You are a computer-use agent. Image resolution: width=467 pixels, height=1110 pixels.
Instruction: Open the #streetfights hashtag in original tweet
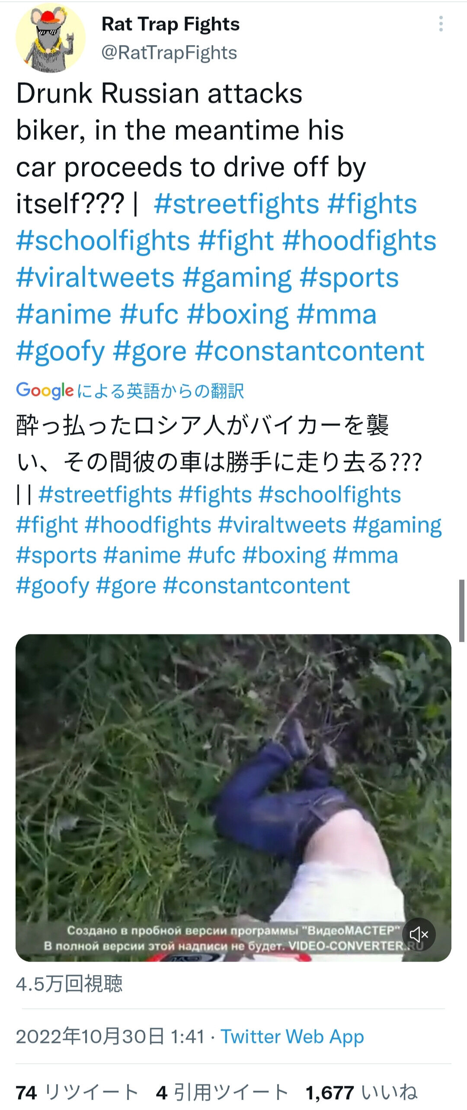click(x=237, y=204)
